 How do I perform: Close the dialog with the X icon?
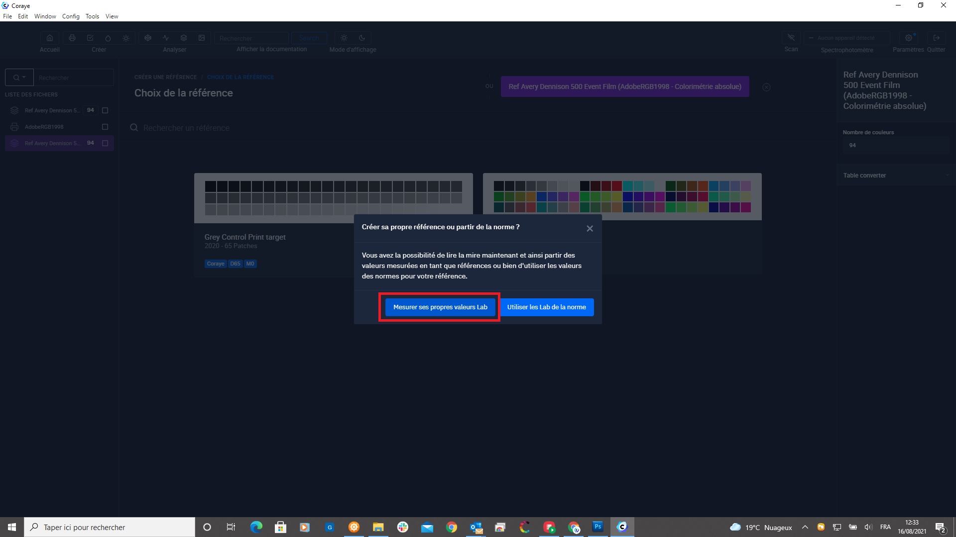(590, 228)
